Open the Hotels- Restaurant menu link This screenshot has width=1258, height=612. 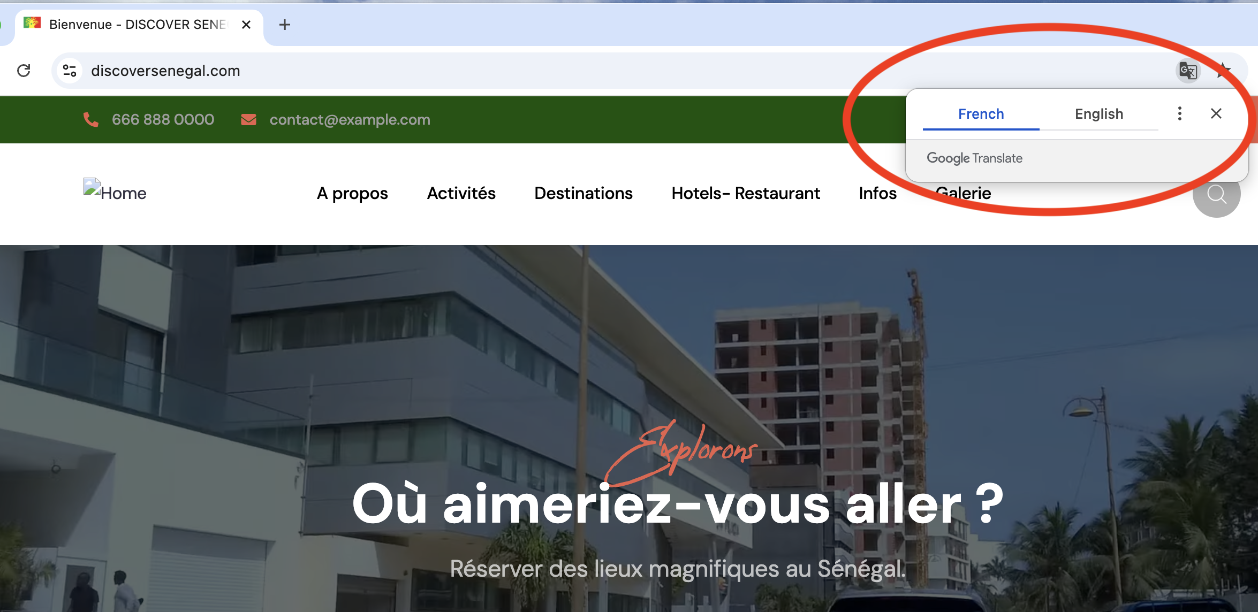coord(745,193)
